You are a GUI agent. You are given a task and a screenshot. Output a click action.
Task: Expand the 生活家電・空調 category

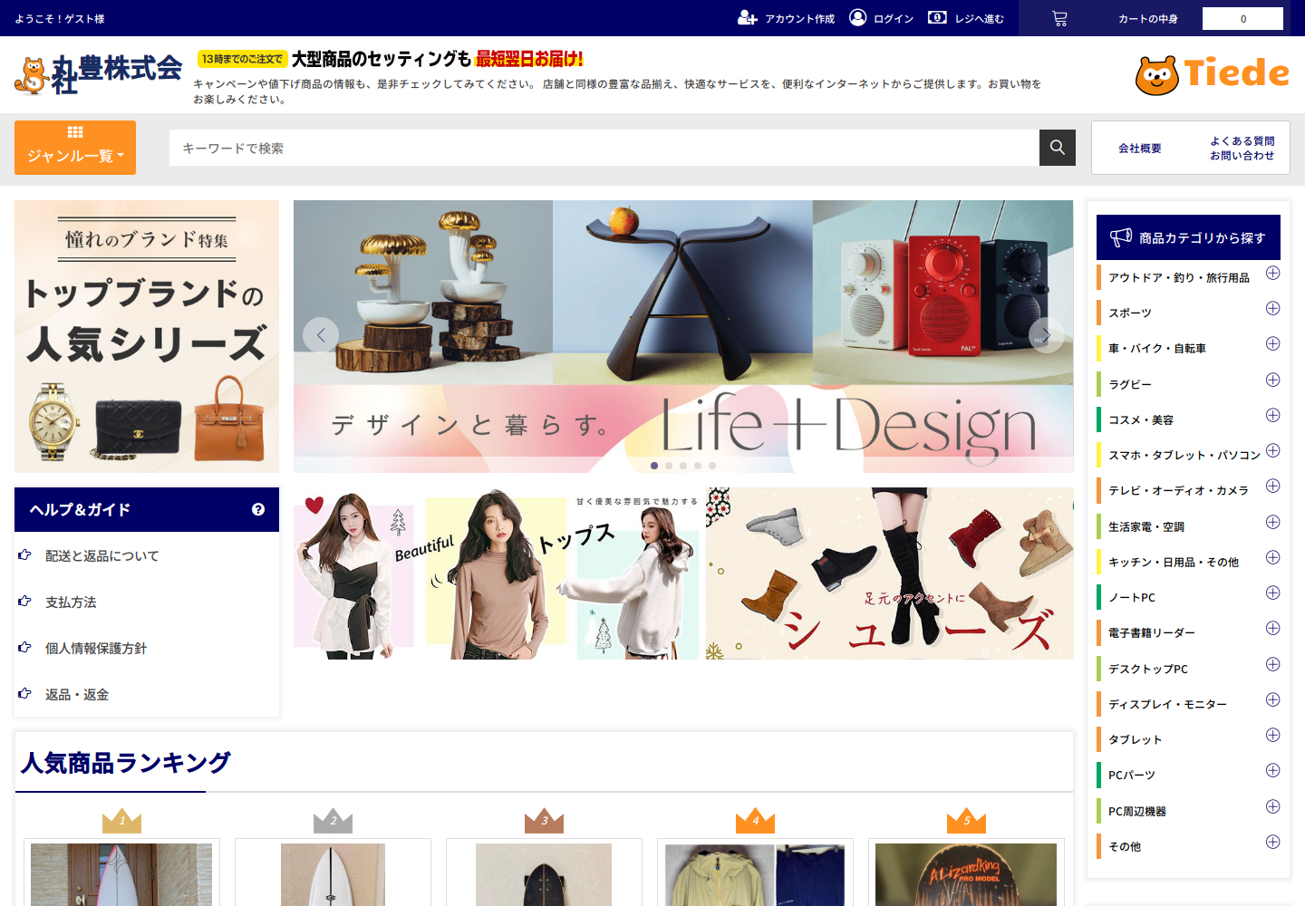tap(1272, 522)
